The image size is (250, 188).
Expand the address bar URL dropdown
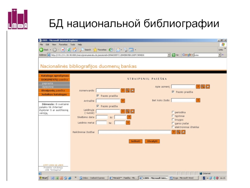pyautogui.click(x=169, y=55)
